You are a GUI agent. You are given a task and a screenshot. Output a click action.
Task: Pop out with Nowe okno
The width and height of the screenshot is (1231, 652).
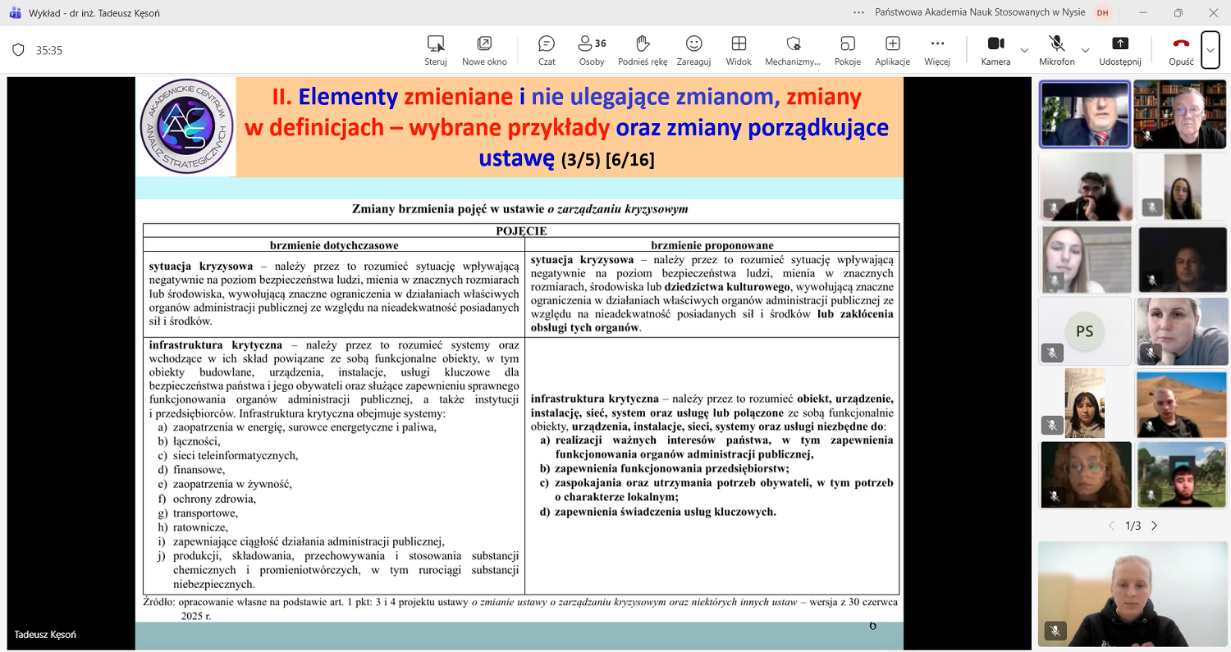click(x=484, y=50)
